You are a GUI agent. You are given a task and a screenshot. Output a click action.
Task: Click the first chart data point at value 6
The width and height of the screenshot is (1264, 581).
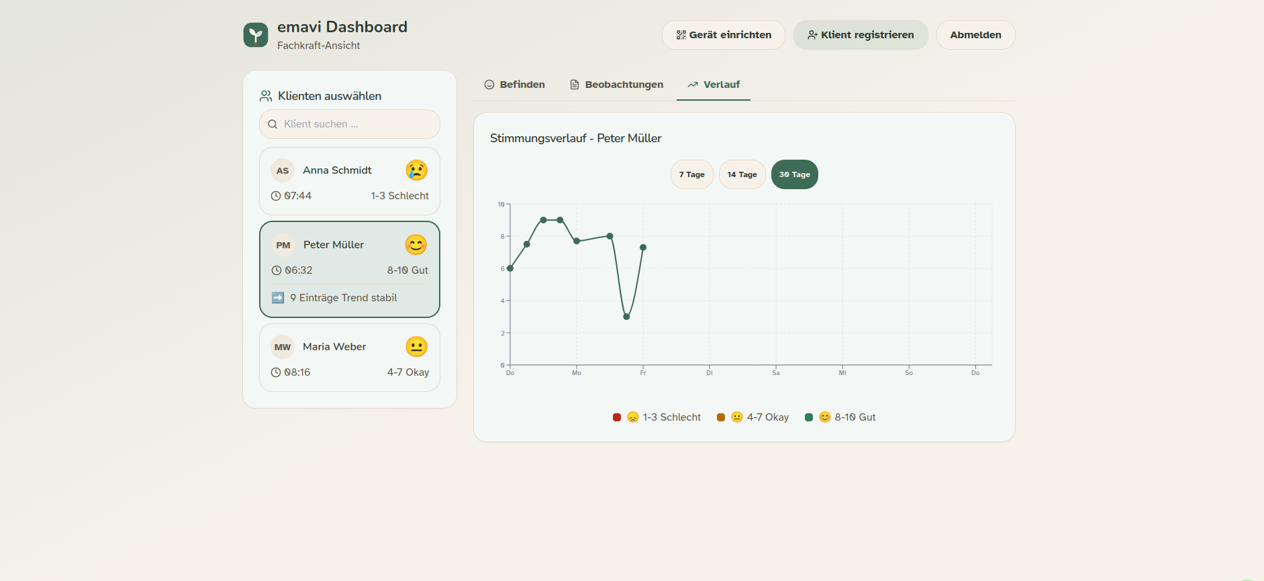coord(510,268)
